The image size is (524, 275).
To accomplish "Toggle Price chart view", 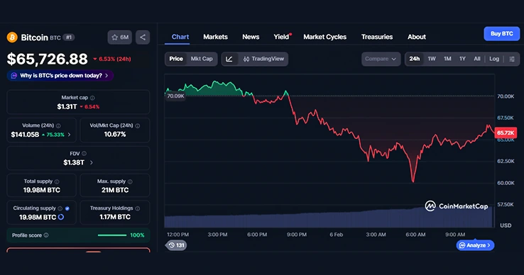I will [176, 59].
